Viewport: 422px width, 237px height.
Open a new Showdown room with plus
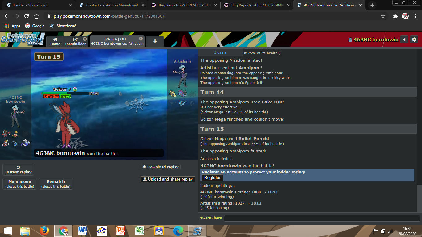pyautogui.click(x=155, y=41)
